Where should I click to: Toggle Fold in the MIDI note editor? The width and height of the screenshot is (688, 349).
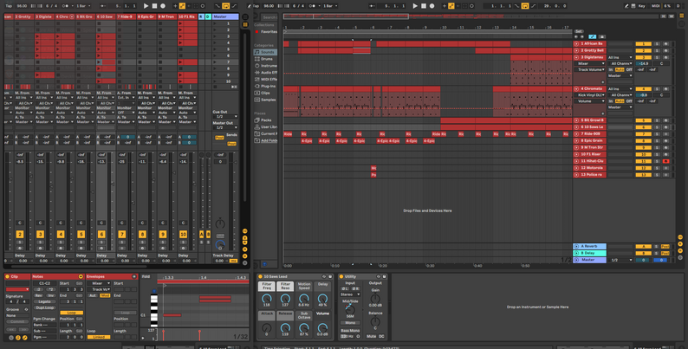tap(146, 276)
